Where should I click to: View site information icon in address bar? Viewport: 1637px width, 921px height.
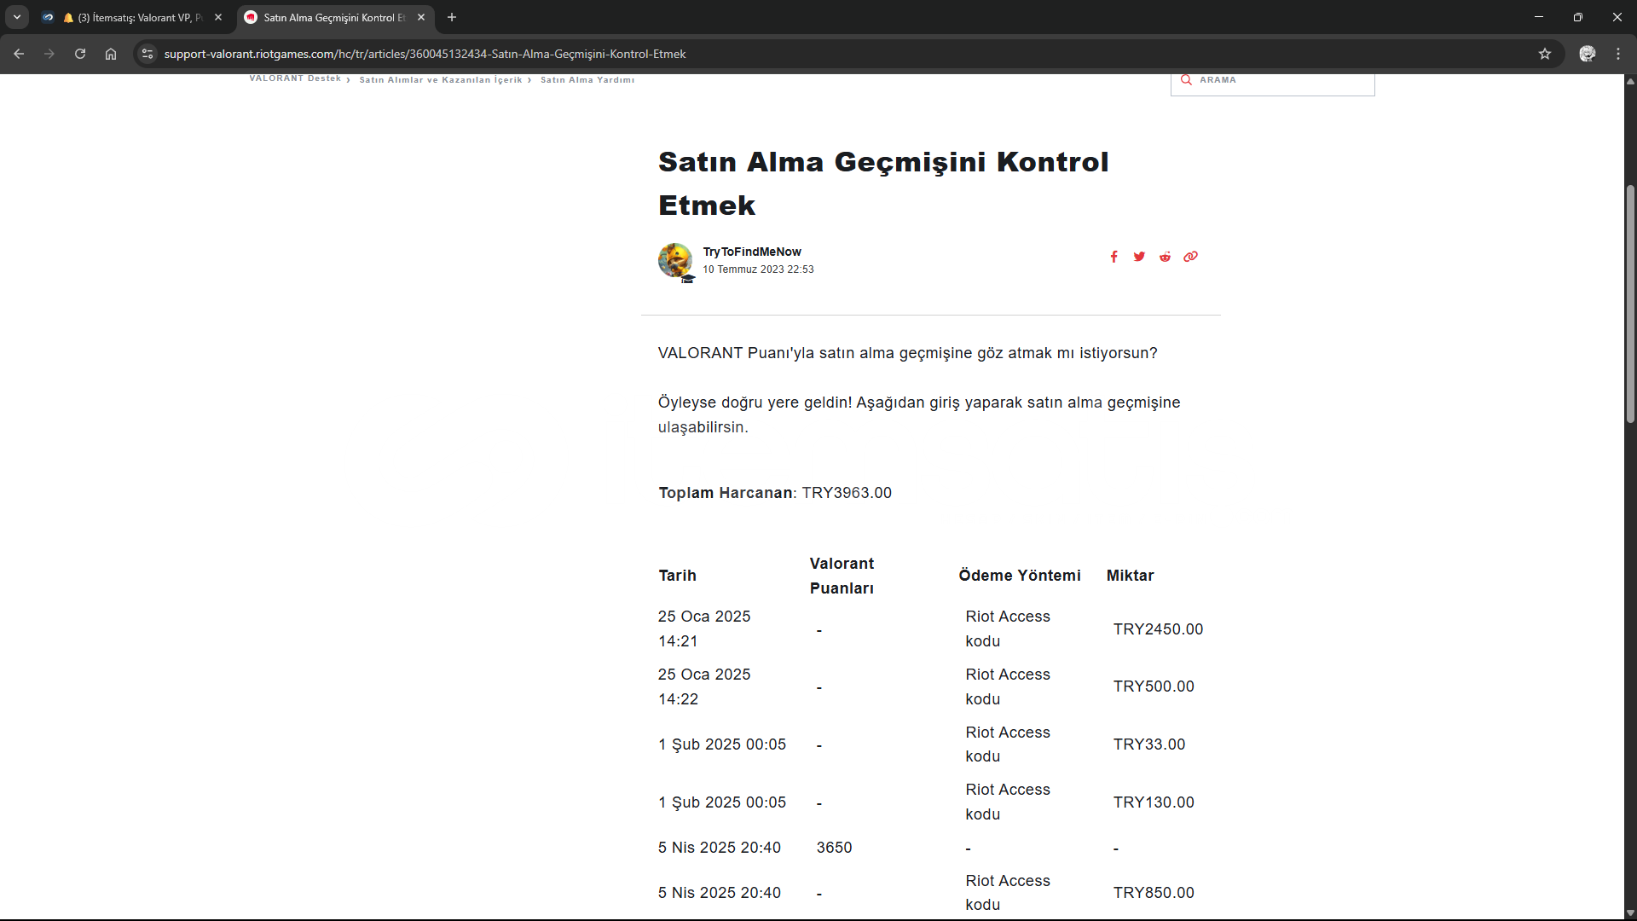click(148, 54)
